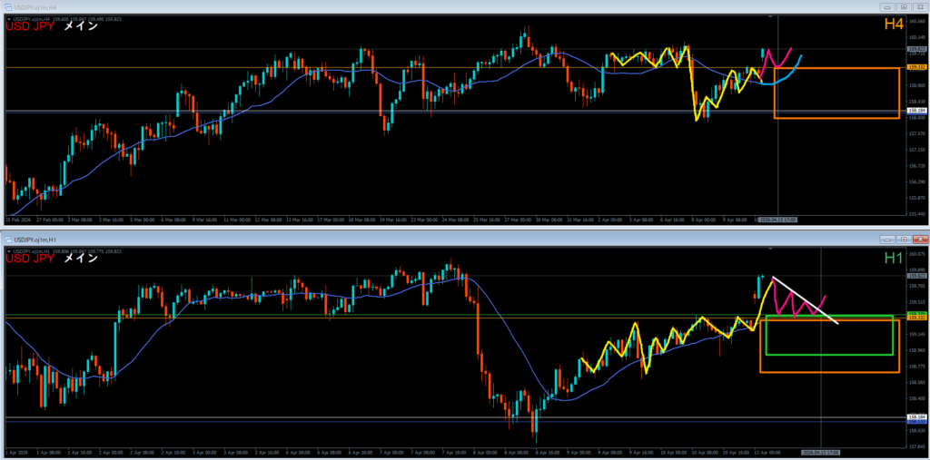
Task: Click the chart shift marker in H4 chart
Action: coord(770,16)
